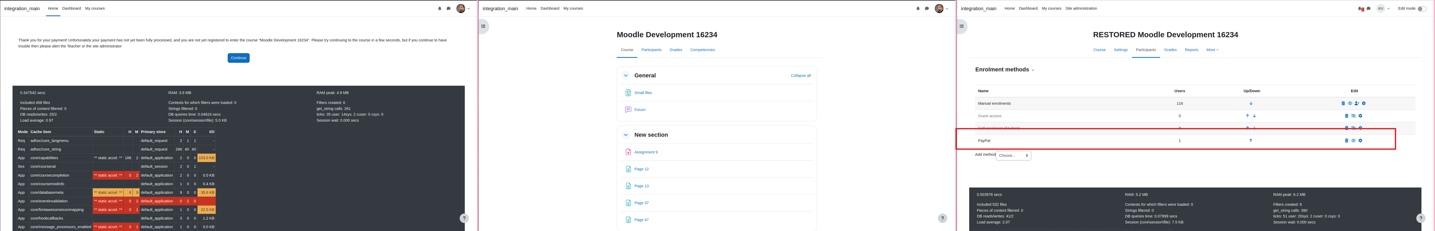Open user menu arrow in Moodle Development course window
Screen dimensions: 1435x231
[947, 9]
